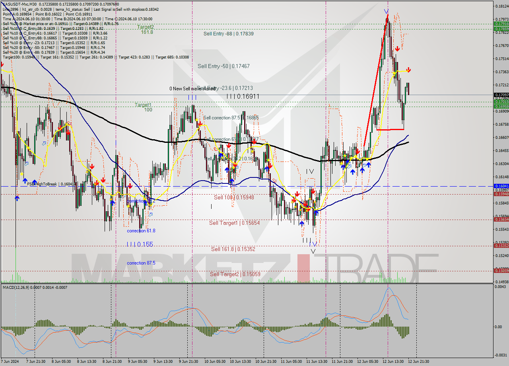Click the blue 'correction 87.5' label
509x366 pixels.
click(x=141, y=263)
